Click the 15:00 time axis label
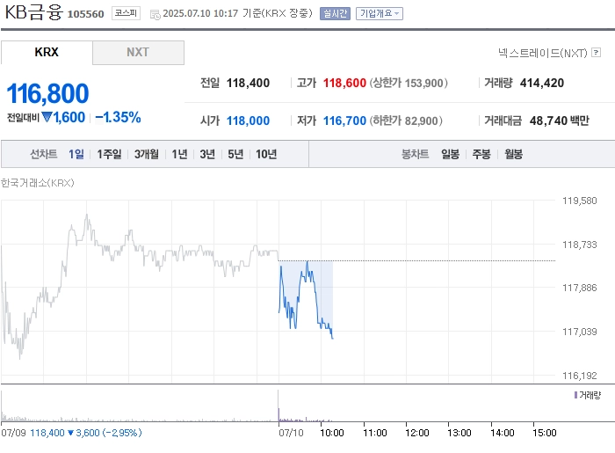Screen dimensions: 615x453 [x=545, y=433]
